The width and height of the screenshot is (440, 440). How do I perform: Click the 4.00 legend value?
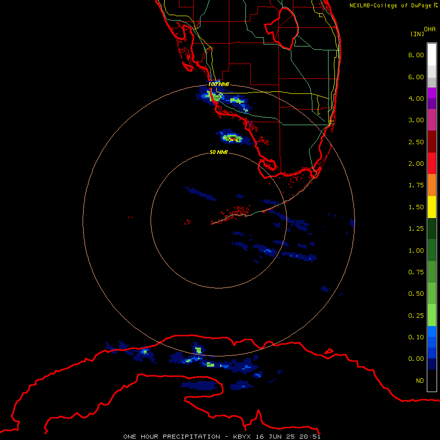pos(416,98)
